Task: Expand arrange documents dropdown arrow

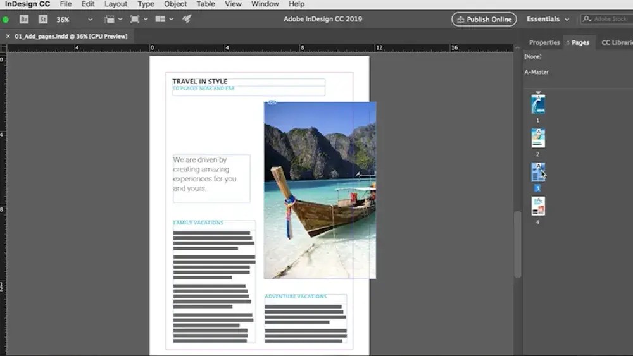Action: 171,19
